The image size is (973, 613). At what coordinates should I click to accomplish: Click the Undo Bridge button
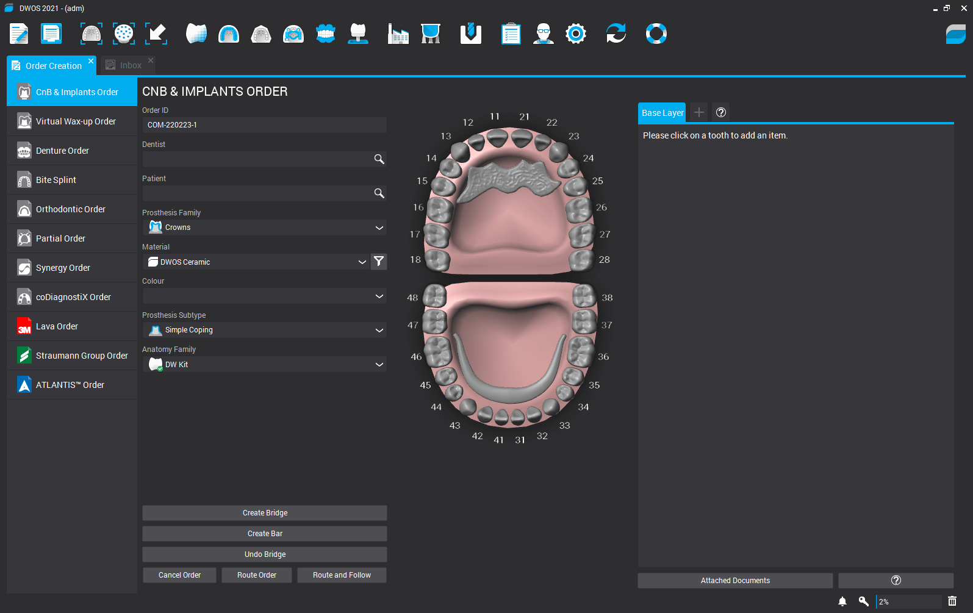265,554
